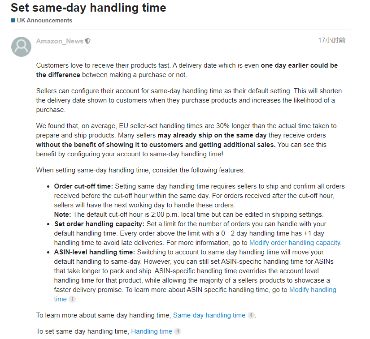Viewport: 370px width, 339px height.
Task: Click the blue category square before UK Announcements
Action: [x=13, y=20]
